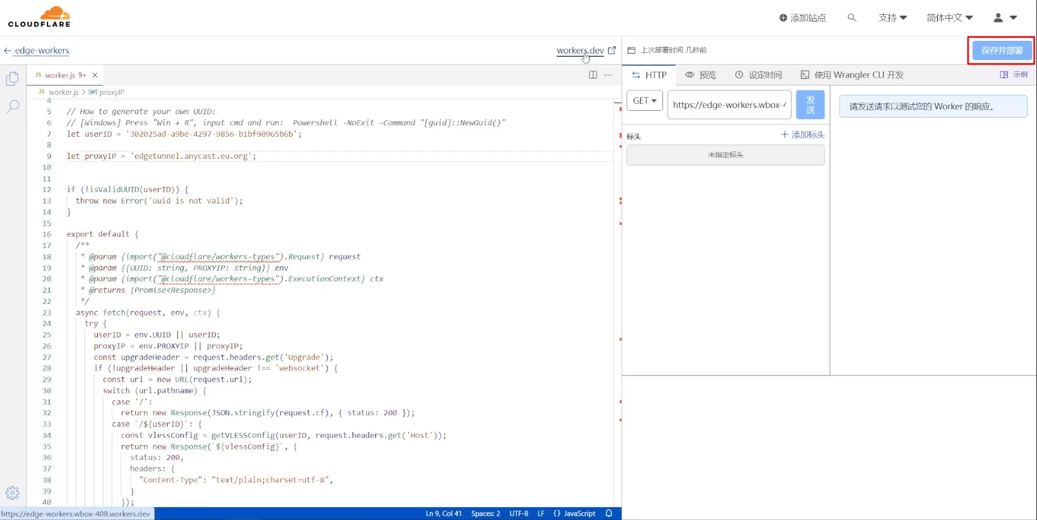Open 使用 Wrangler CLI 开发 tab

852,75
